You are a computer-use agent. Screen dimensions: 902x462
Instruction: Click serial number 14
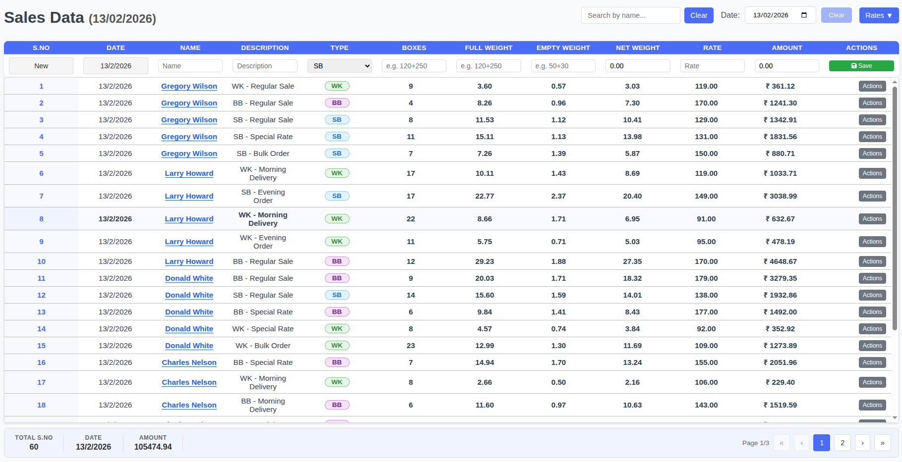pyautogui.click(x=41, y=329)
